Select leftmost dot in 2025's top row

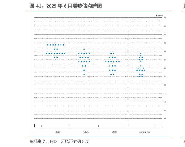click(48, 45)
